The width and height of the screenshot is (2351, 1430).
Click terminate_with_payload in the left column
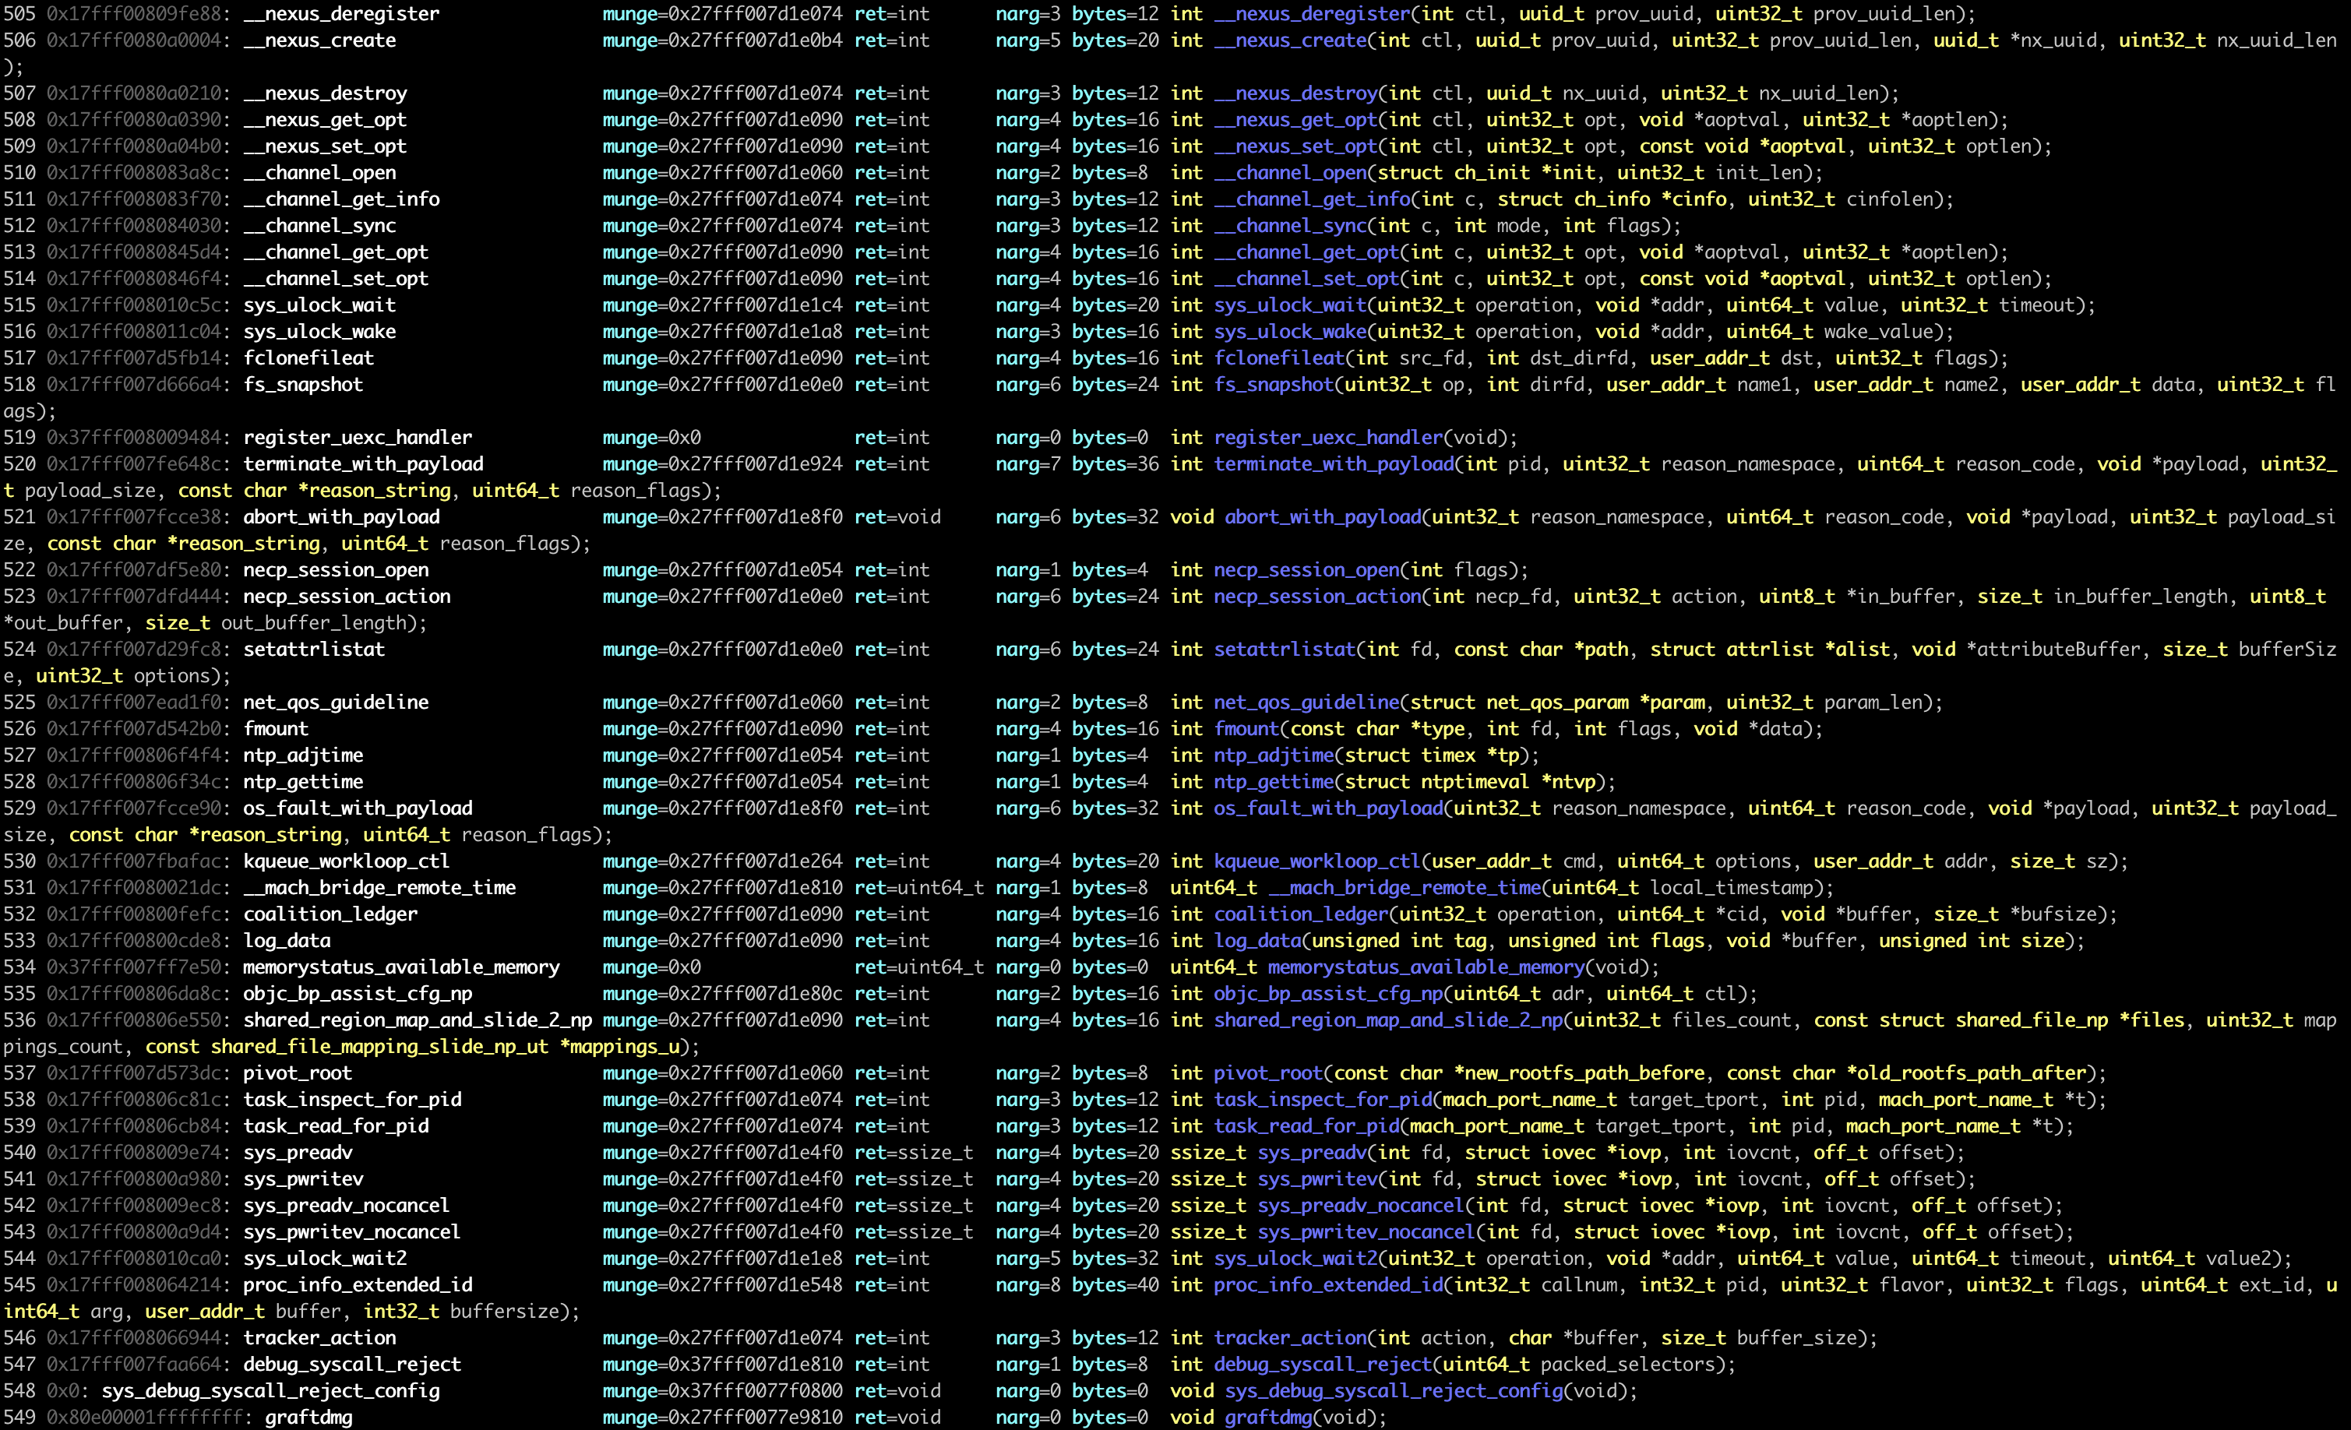pos(364,463)
